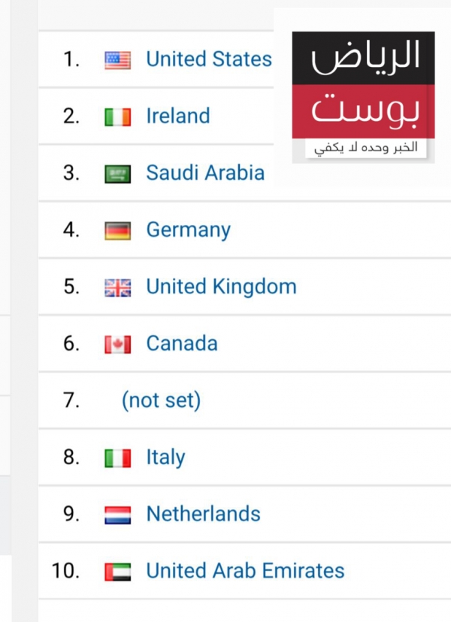Open the Italy country link
Viewport: 451px width, 622px height.
click(x=165, y=457)
